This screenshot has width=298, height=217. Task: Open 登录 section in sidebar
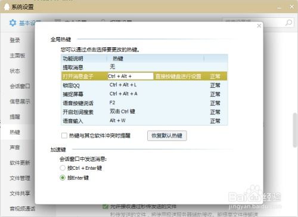click(15, 40)
